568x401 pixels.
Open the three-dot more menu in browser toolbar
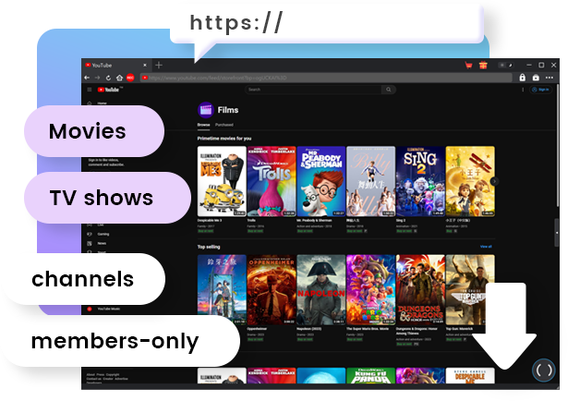point(550,78)
